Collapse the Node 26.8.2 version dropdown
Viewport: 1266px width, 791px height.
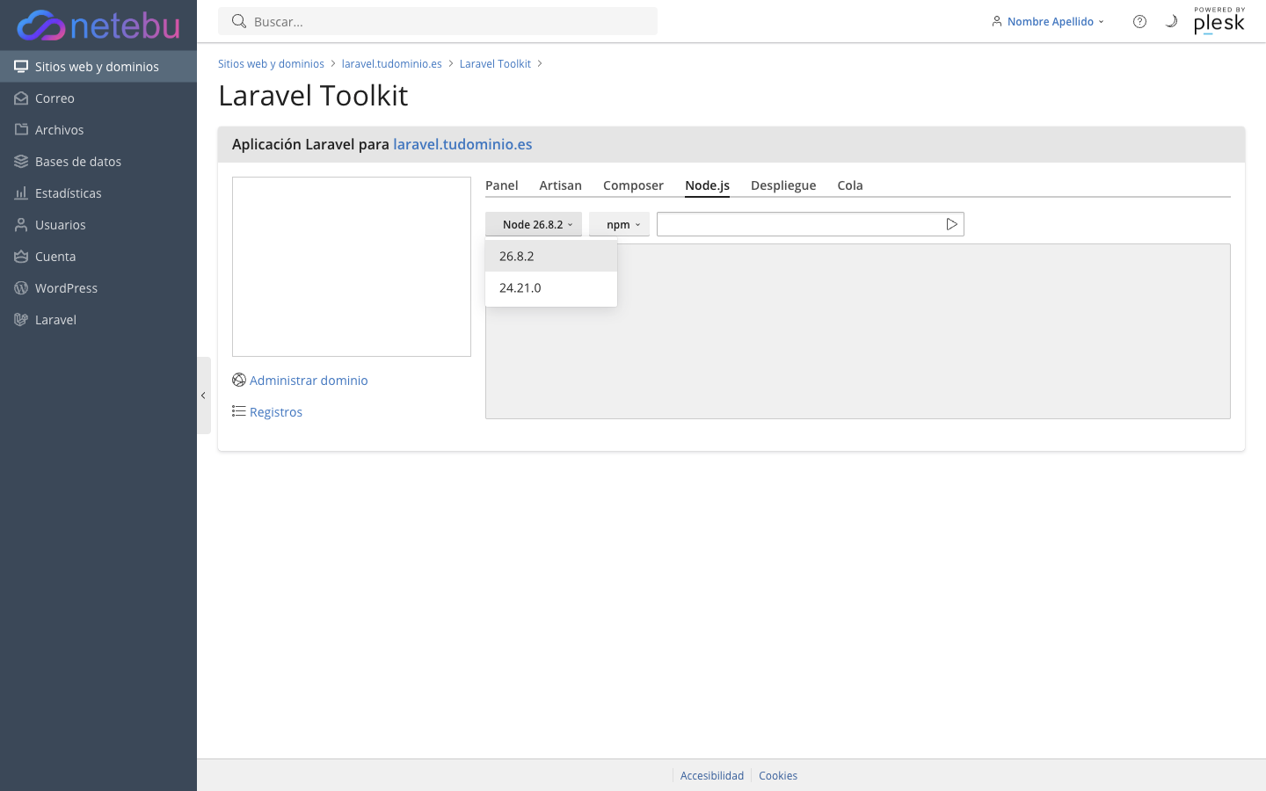coord(534,224)
